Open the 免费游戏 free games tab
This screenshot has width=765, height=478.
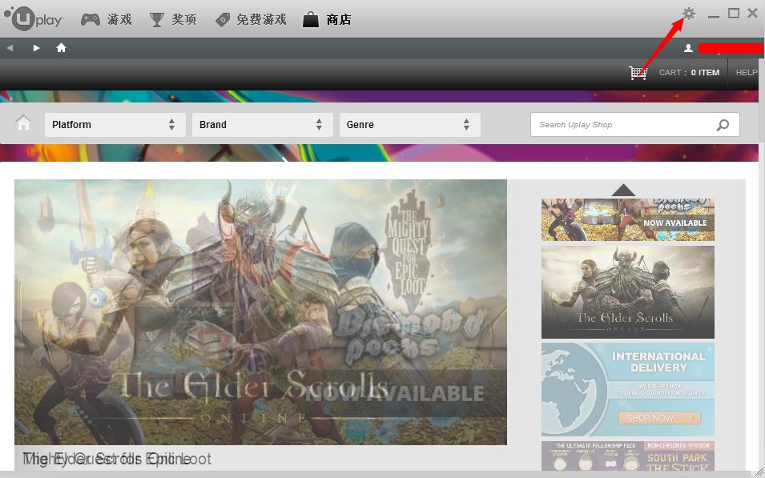click(x=250, y=19)
